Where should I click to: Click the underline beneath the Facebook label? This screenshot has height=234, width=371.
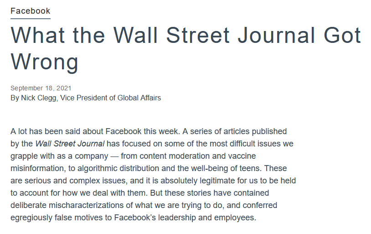[30, 18]
